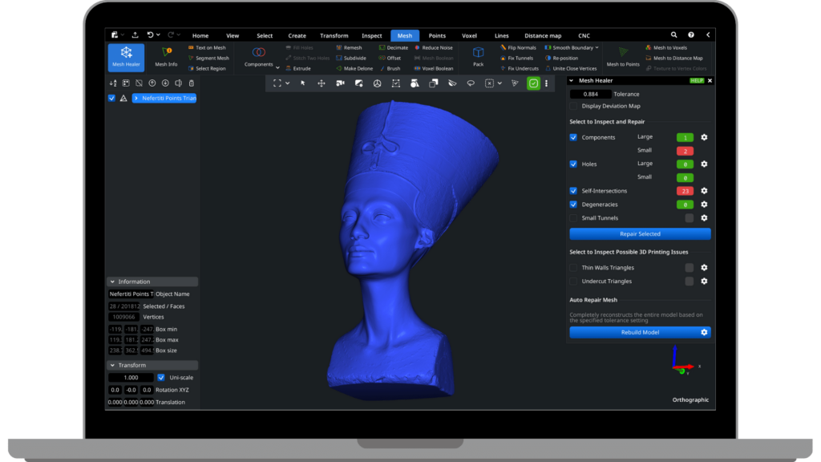The height and width of the screenshot is (462, 821).
Task: Choose the Decimate tool
Action: [x=393, y=47]
